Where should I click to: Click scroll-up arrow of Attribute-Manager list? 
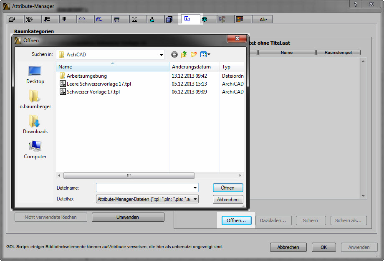coord(364,61)
